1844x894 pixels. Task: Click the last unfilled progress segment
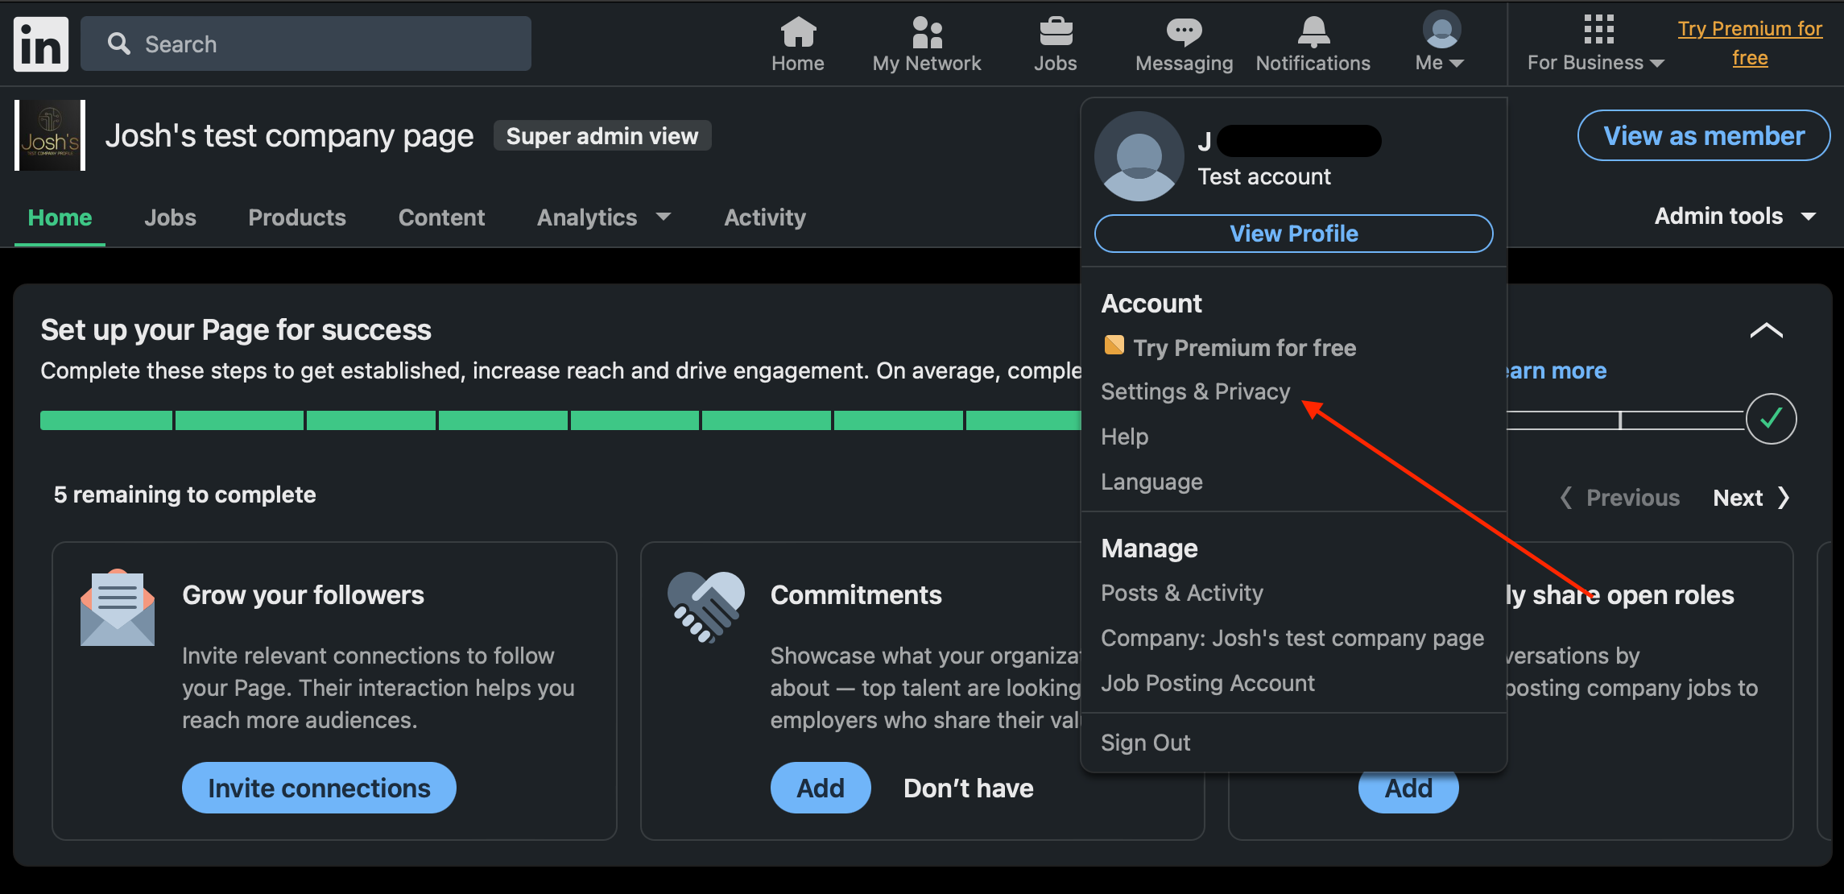pyautogui.click(x=1682, y=420)
